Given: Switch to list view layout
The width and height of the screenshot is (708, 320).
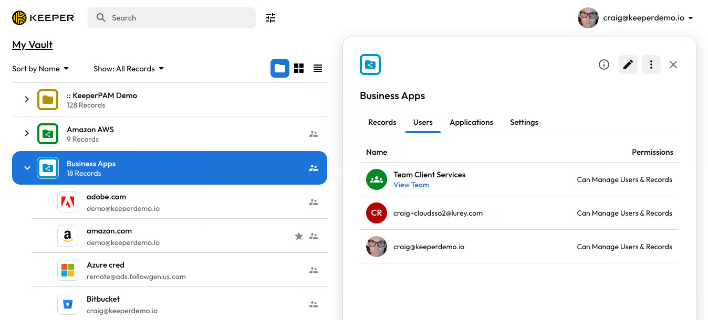Looking at the screenshot, I should point(318,68).
